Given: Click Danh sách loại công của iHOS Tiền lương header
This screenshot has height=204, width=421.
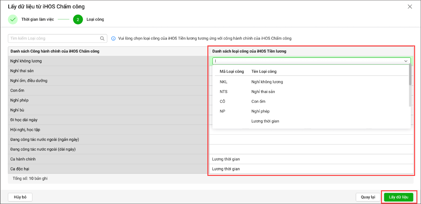Looking at the screenshot, I should [249, 51].
